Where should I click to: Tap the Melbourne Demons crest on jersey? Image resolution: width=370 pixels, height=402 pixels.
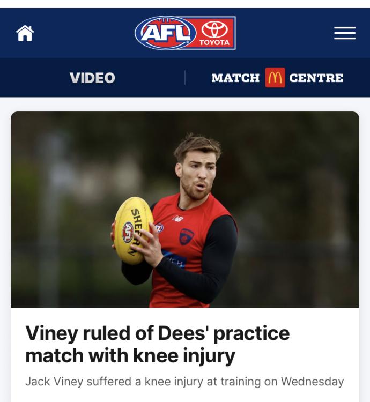coord(187,236)
